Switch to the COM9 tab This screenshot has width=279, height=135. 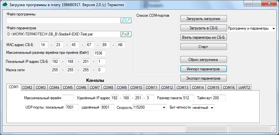coord(122,88)
